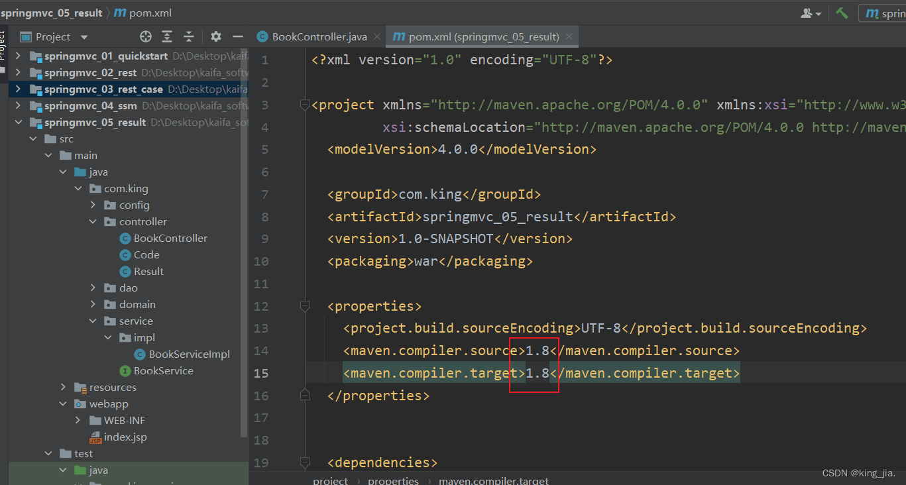The width and height of the screenshot is (906, 485).
Task: Click pom.xml breadcrumb in navigation bar
Action: 142,13
